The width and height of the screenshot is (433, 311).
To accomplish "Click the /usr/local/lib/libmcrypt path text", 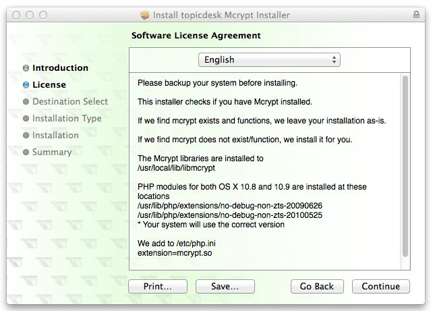I will pyautogui.click(x=176, y=168).
